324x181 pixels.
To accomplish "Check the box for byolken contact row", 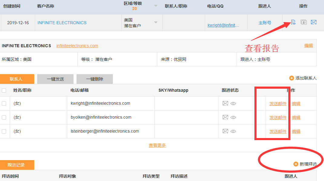I will click(4, 117).
